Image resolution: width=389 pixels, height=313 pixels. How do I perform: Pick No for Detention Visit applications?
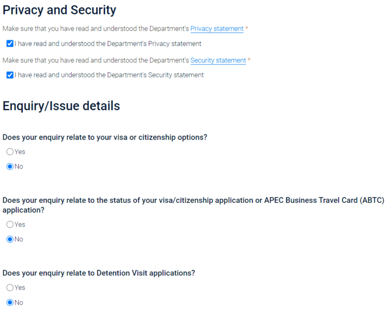[10, 303]
